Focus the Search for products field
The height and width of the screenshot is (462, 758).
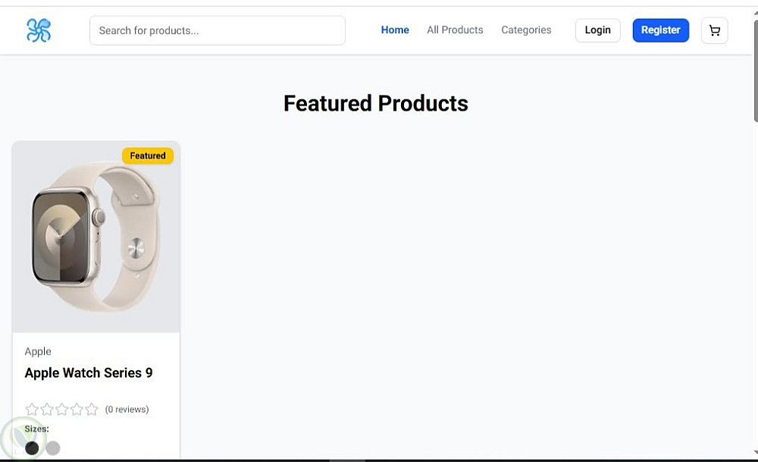(218, 30)
